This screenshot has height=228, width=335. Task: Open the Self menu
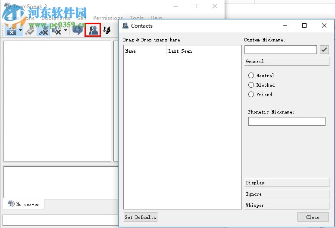click(81, 18)
